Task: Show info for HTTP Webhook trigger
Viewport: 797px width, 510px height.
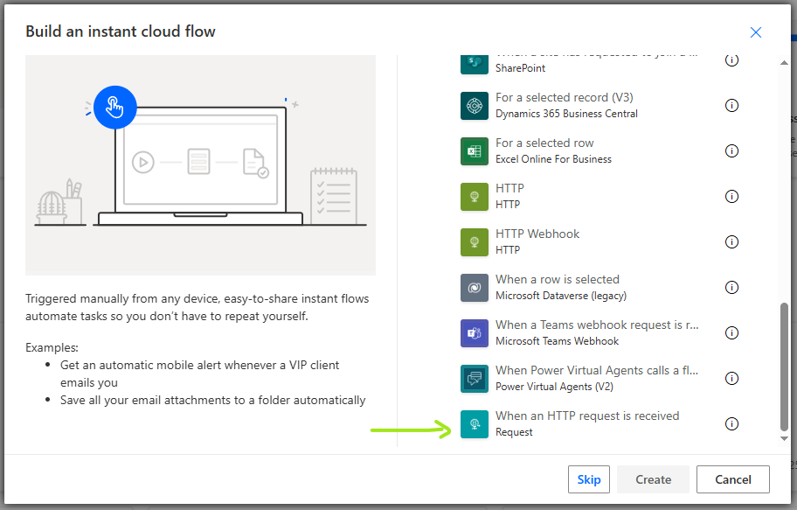Action: [731, 241]
